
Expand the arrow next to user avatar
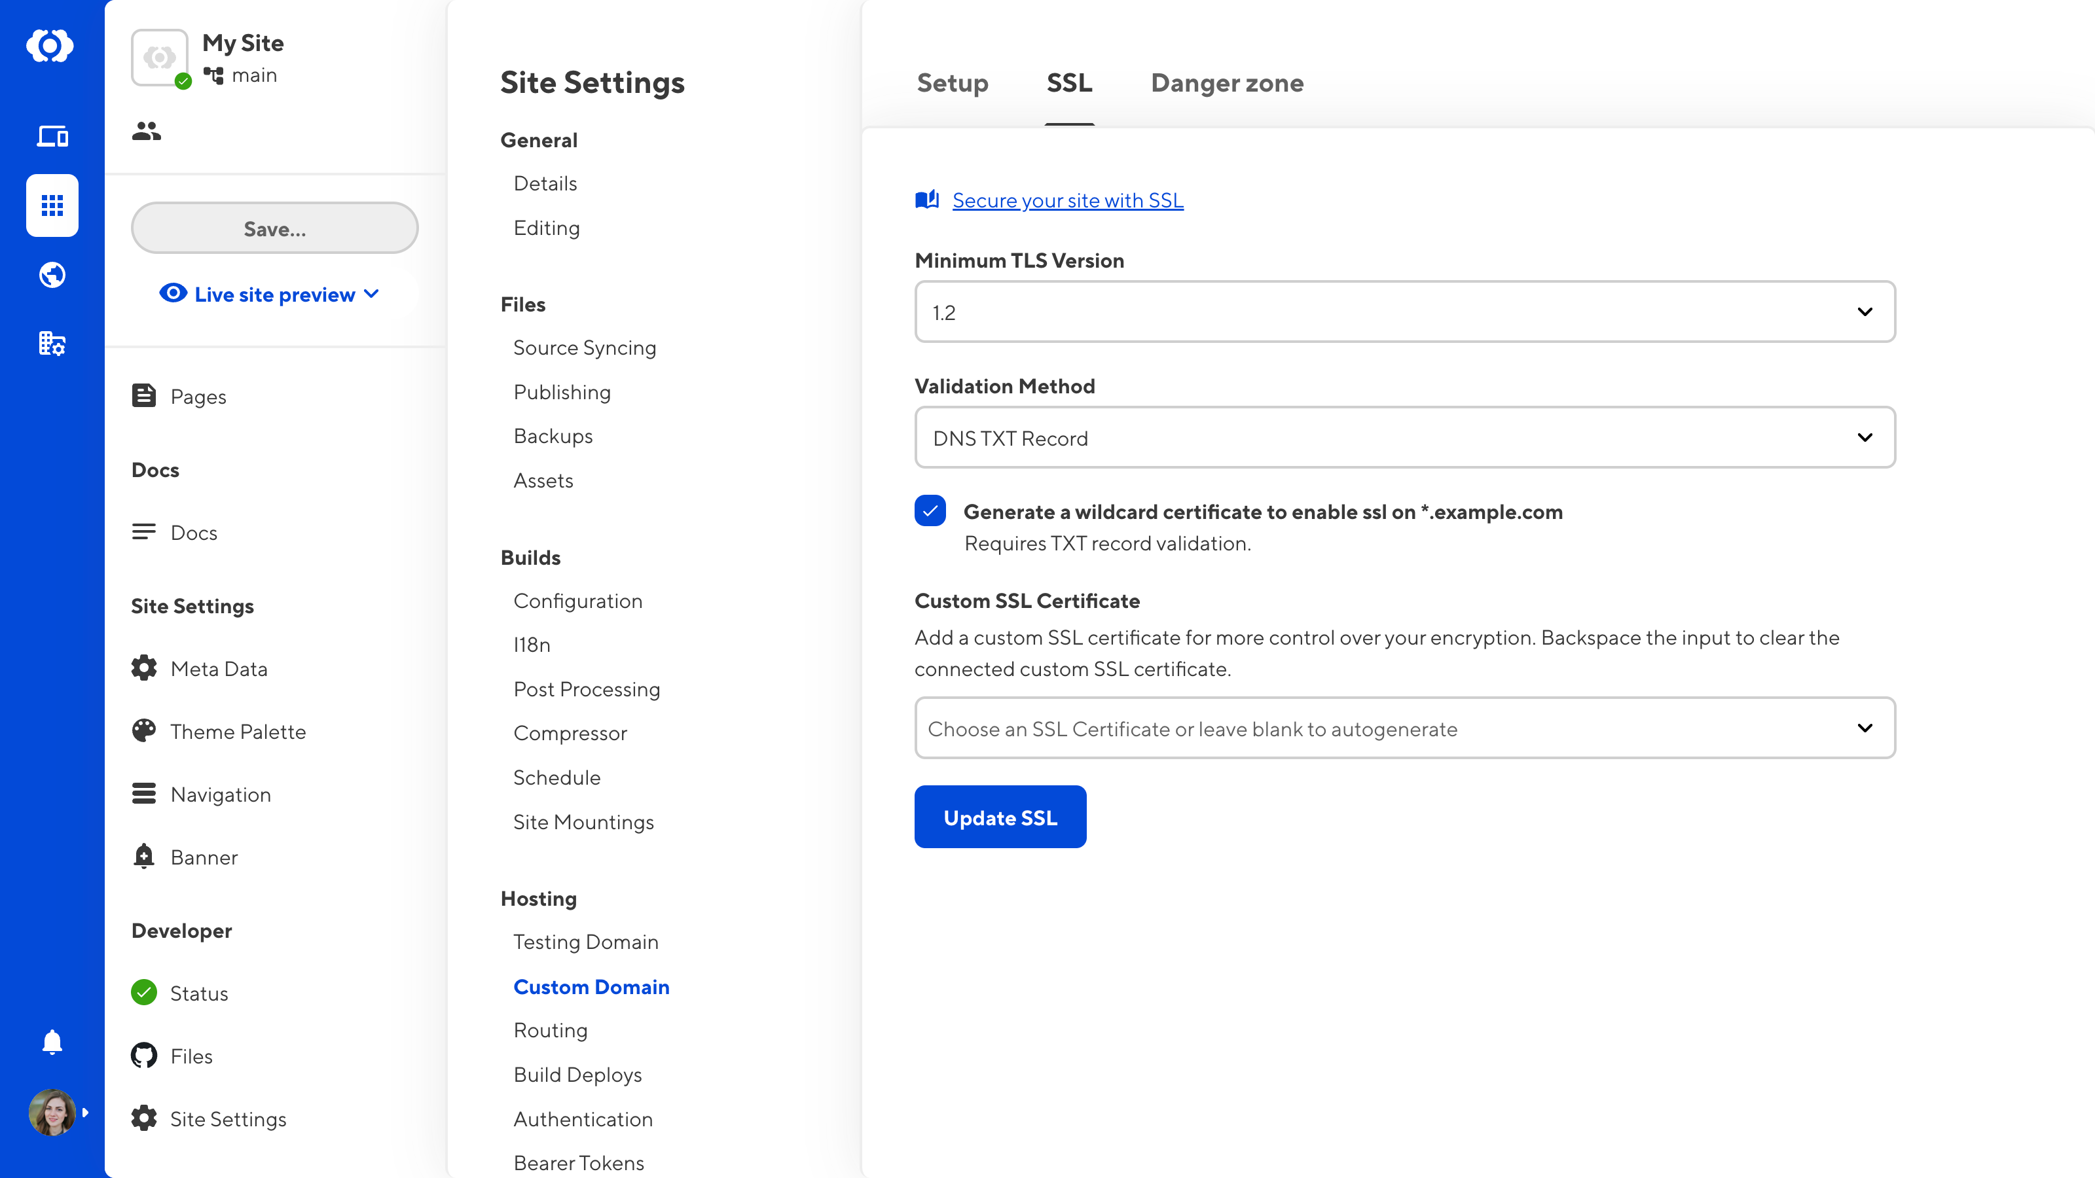pos(85,1113)
